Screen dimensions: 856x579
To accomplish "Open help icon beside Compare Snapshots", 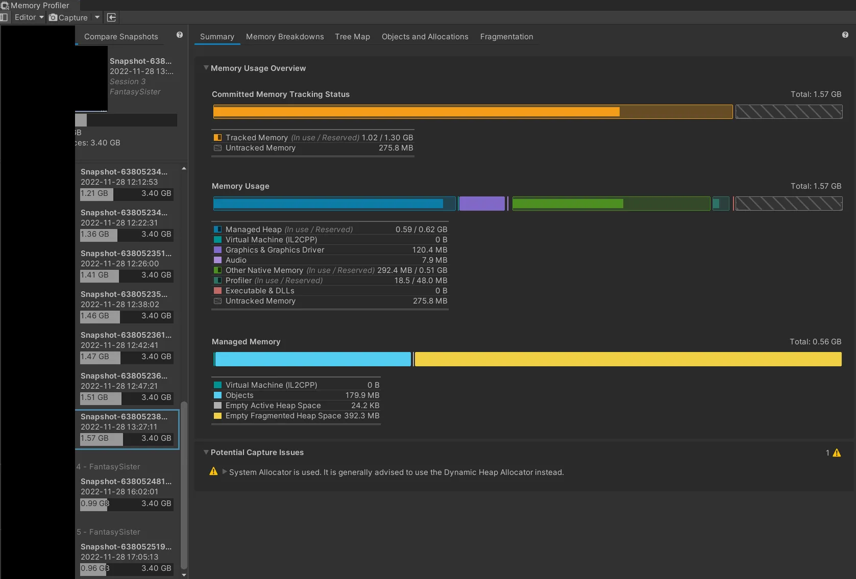I will [180, 35].
